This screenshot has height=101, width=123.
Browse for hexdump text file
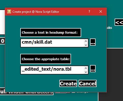tap(93, 42)
